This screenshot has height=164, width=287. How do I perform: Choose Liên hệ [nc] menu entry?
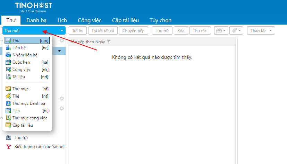point(27,48)
